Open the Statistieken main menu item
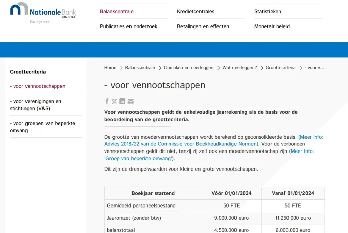The width and height of the screenshot is (348, 233). (267, 11)
